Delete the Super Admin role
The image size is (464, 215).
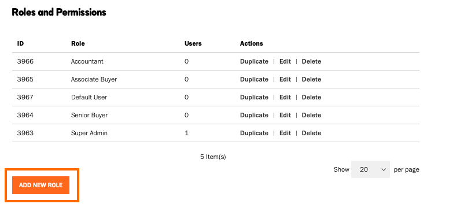coord(311,133)
